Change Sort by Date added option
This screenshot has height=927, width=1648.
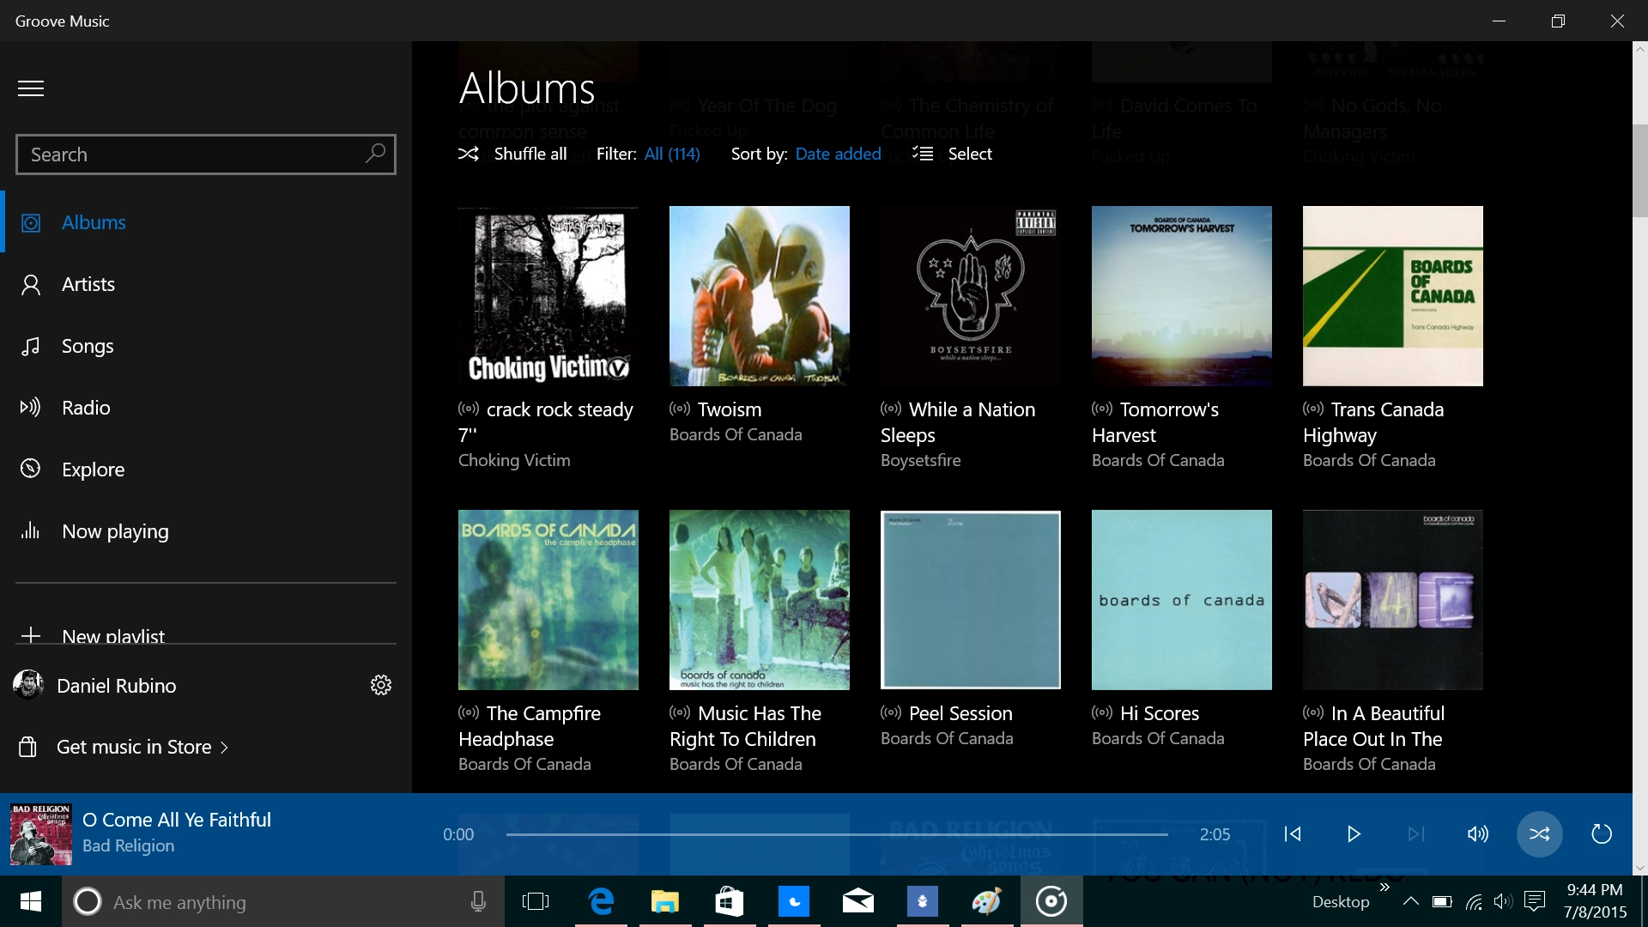[x=838, y=154]
